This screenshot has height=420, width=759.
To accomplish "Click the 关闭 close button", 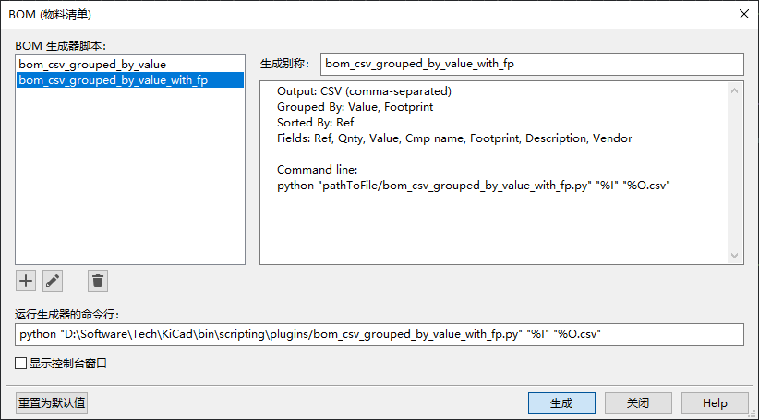I will tap(638, 402).
